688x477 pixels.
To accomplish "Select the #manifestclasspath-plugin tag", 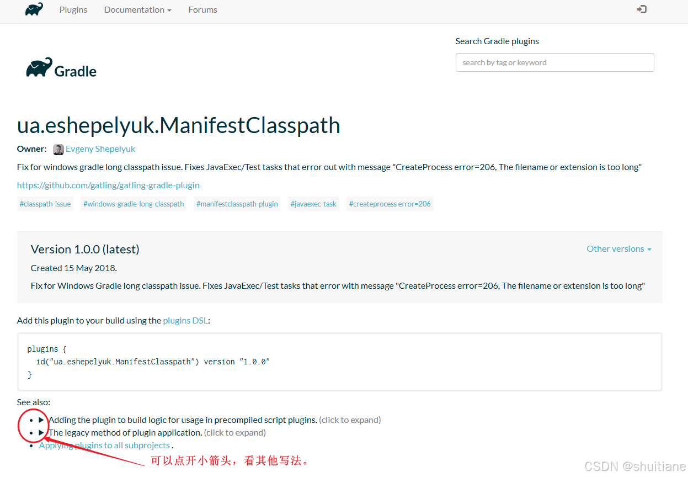I will (237, 204).
